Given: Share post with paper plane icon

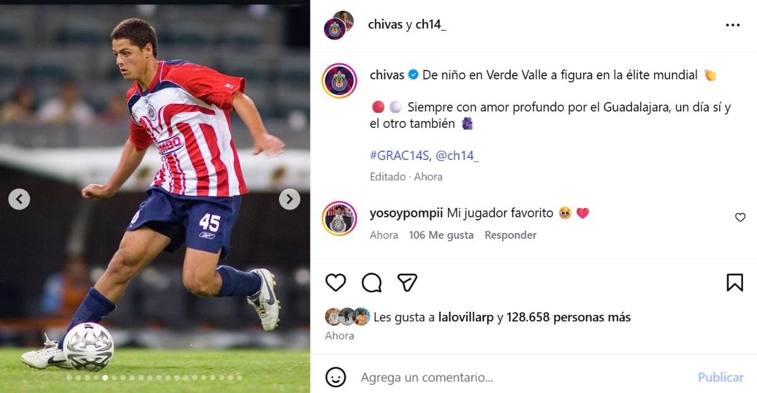Looking at the screenshot, I should point(408,283).
